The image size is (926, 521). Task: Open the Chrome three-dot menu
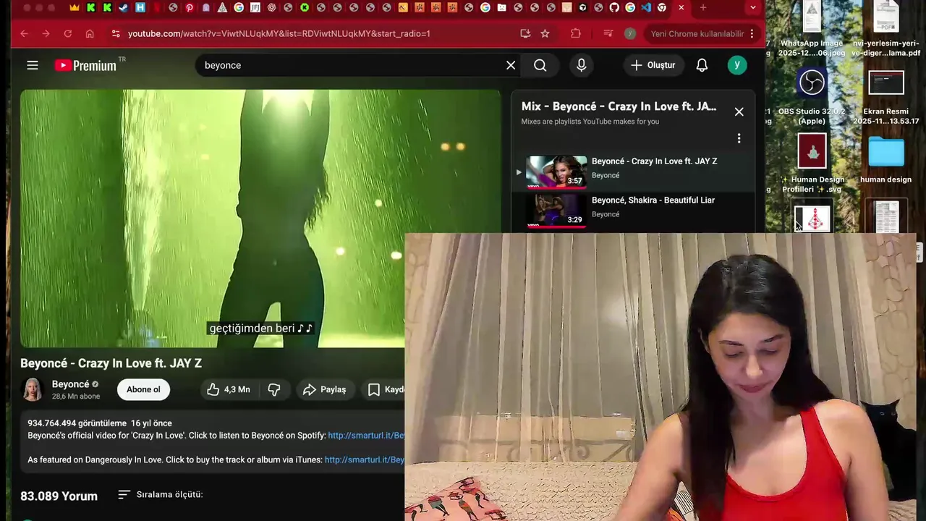752,33
